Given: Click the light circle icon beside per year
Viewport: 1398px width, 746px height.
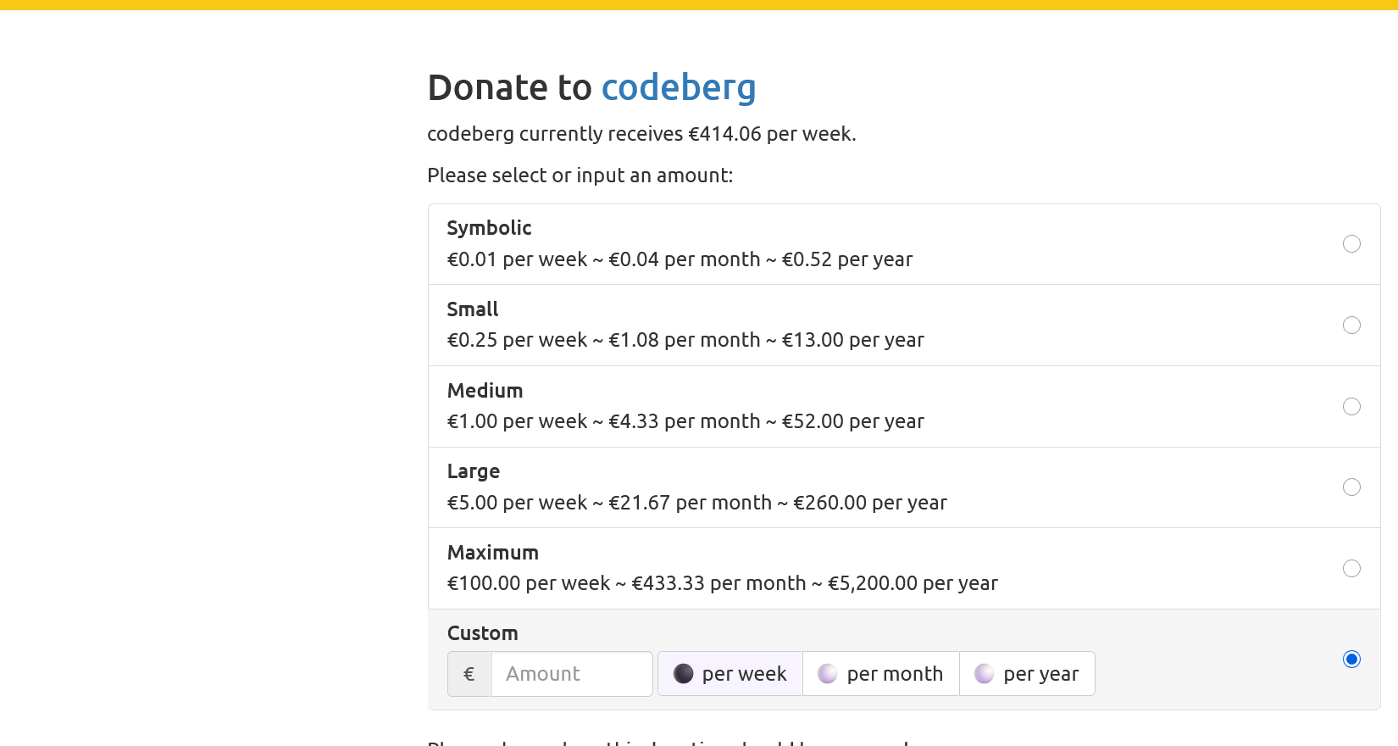Looking at the screenshot, I should (x=984, y=674).
